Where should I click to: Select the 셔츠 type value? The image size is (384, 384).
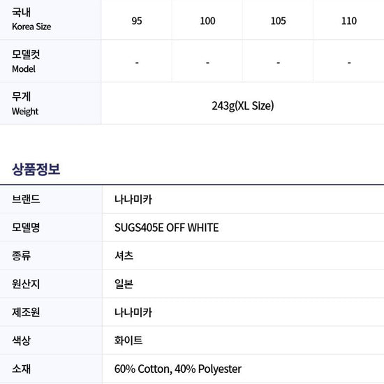[124, 256]
